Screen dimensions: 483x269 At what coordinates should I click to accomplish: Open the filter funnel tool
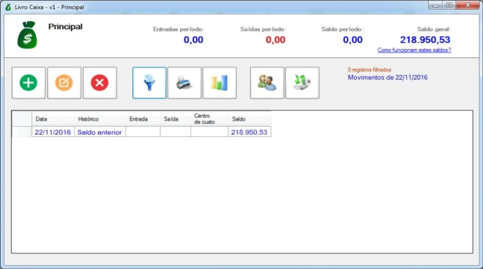click(x=149, y=83)
